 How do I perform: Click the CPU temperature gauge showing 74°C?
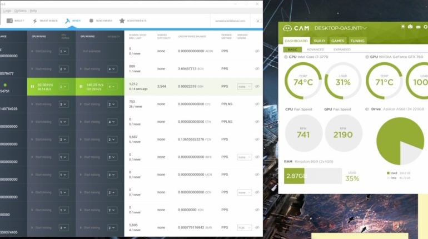(x=303, y=81)
